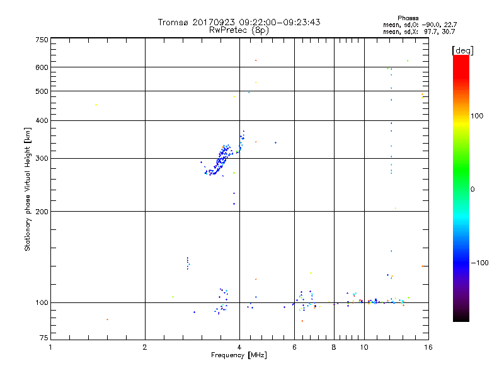Click the black bottom of the phase colorbar
The width and height of the screenshot is (504, 378).
(461, 317)
